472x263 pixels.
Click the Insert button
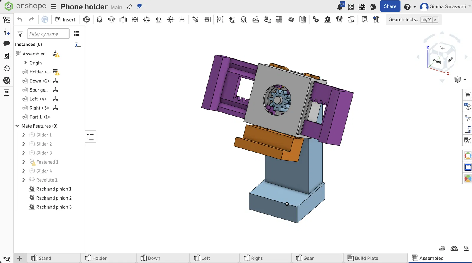pyautogui.click(x=65, y=19)
